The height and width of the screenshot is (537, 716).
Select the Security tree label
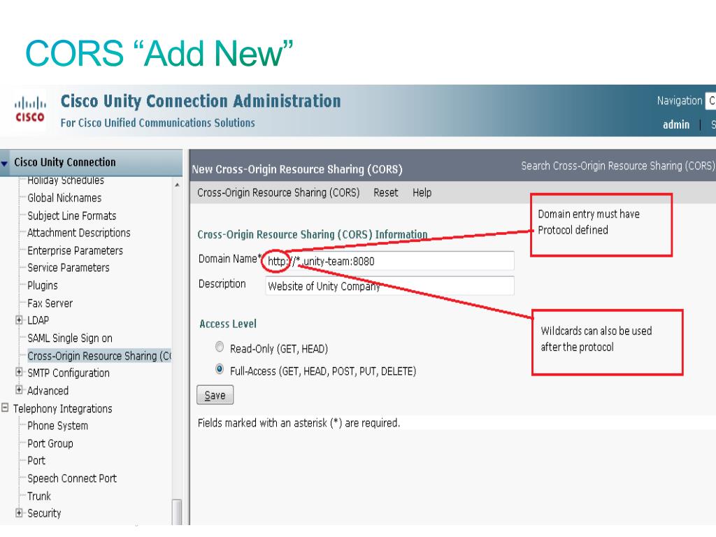click(x=44, y=513)
